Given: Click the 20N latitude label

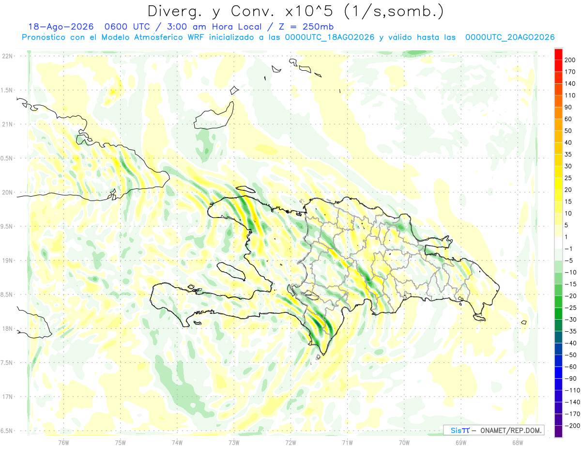Looking at the screenshot, I should point(7,192).
